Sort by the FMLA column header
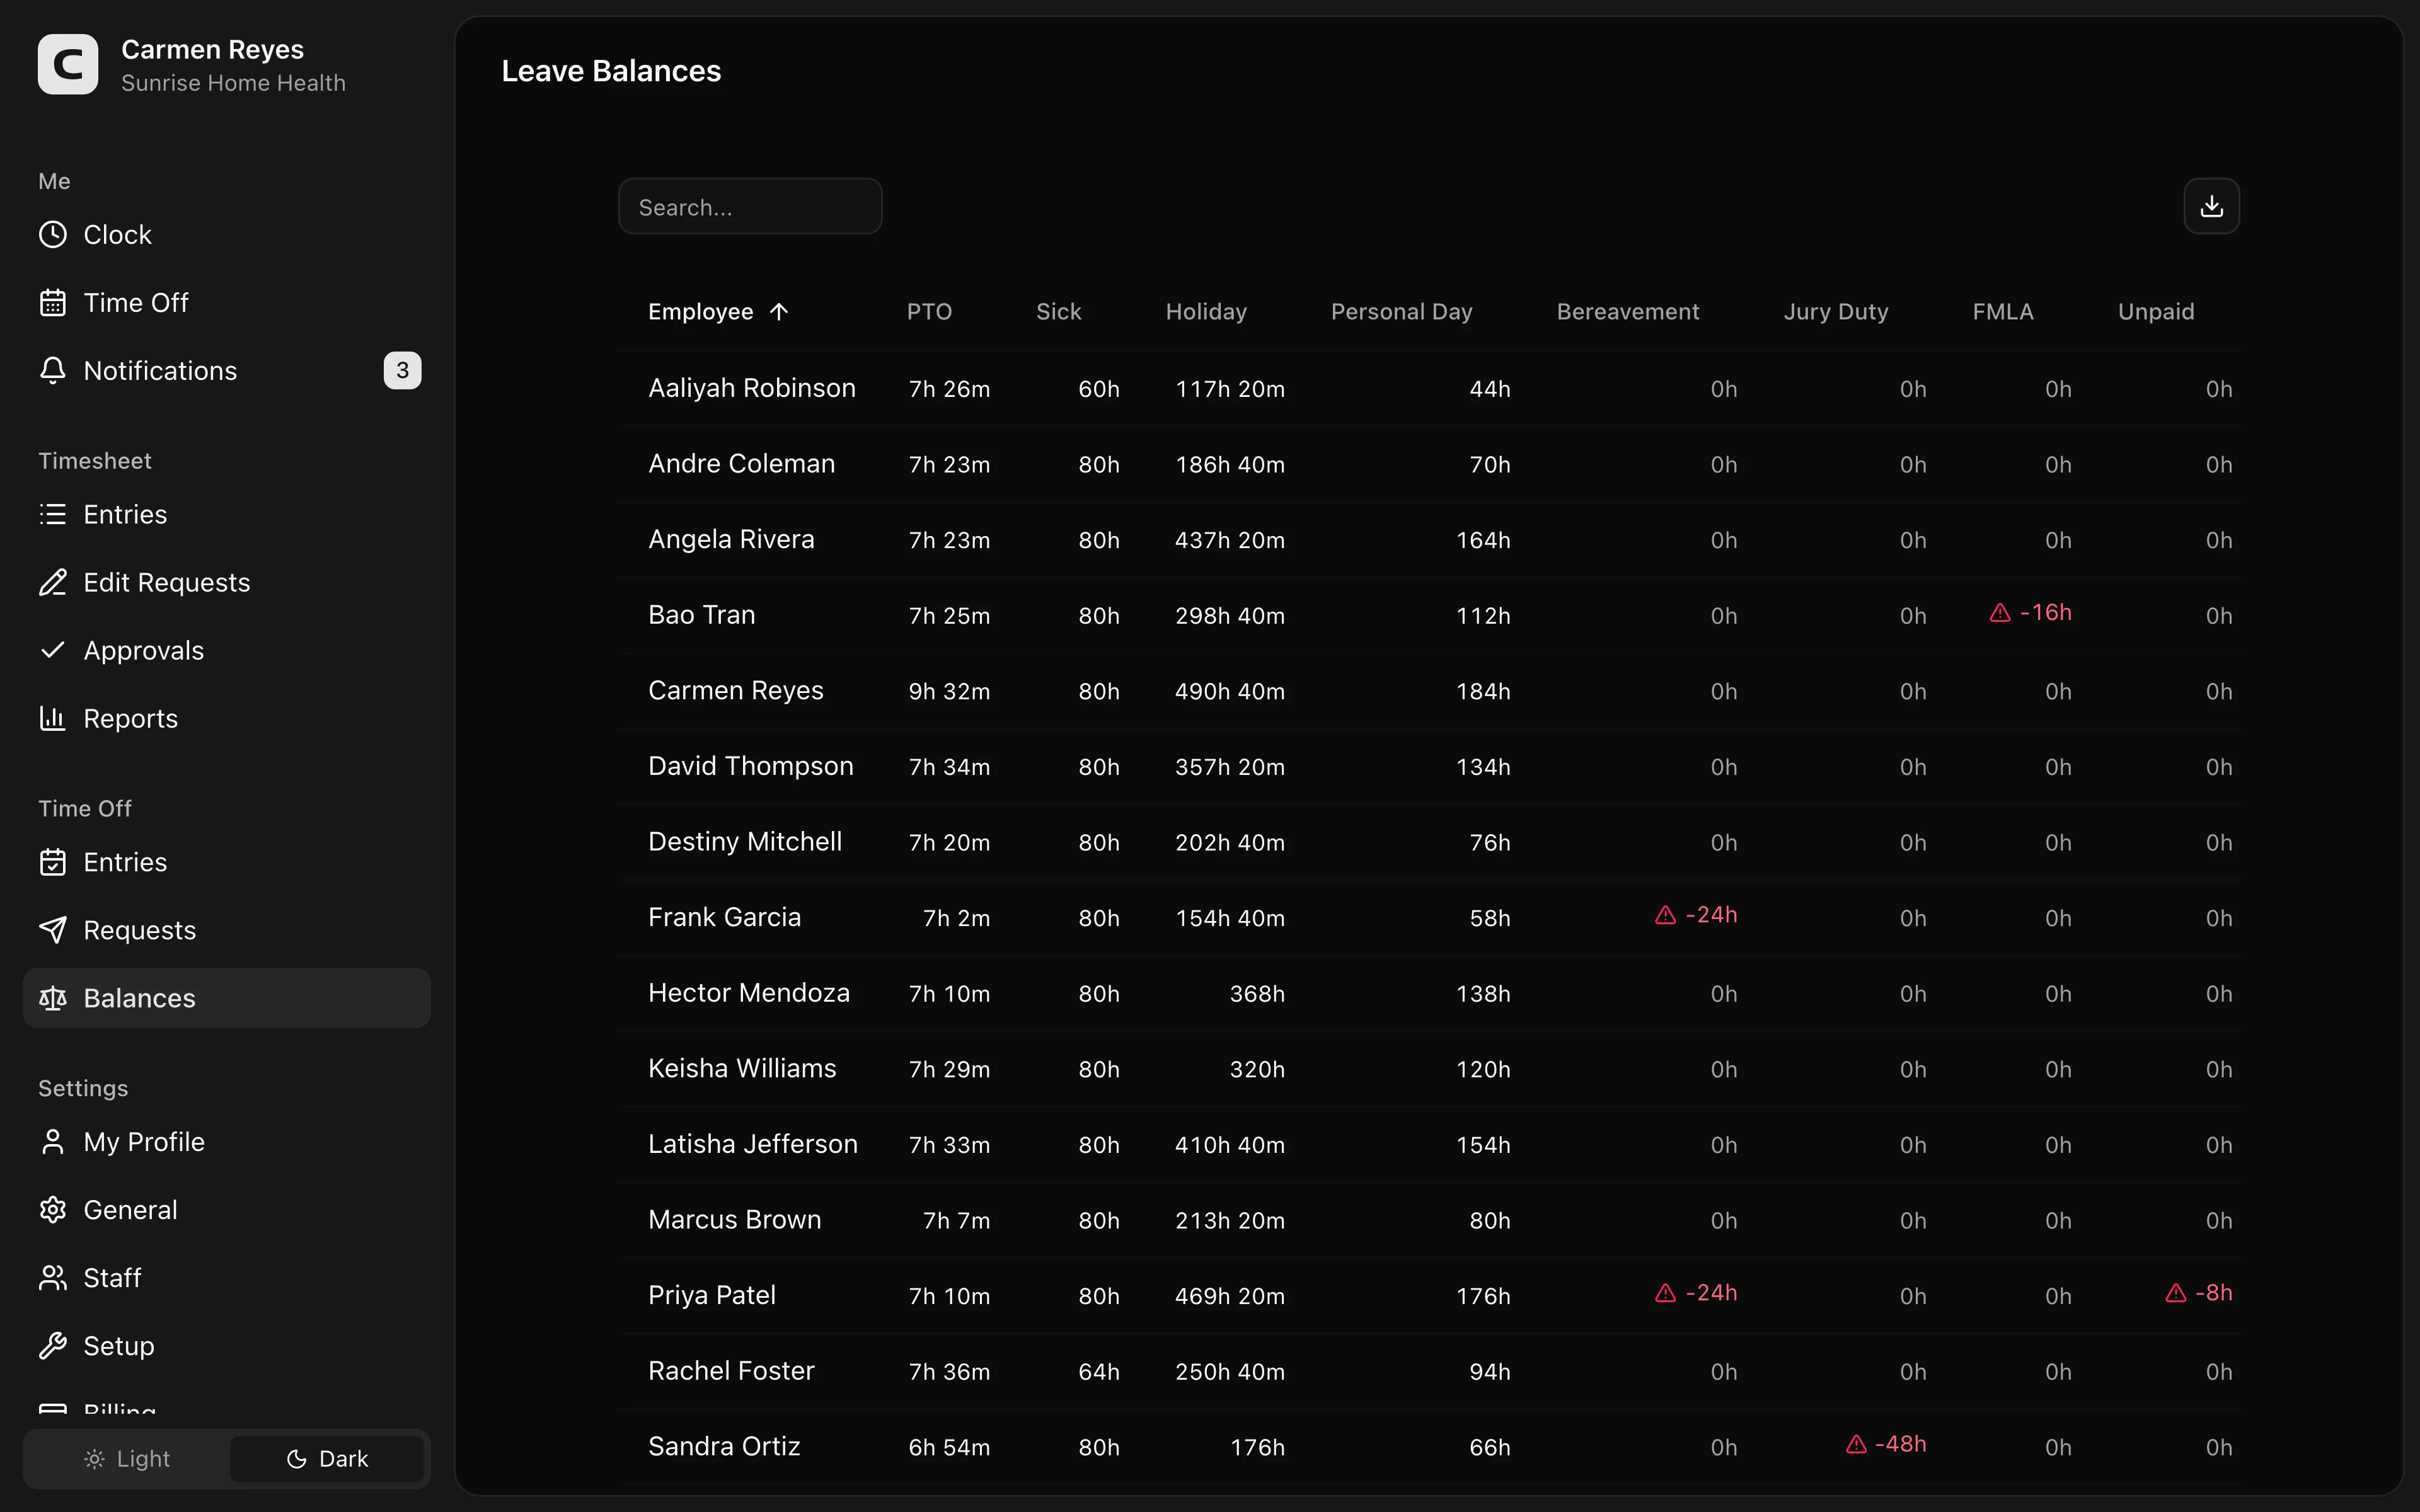 pyautogui.click(x=2003, y=312)
